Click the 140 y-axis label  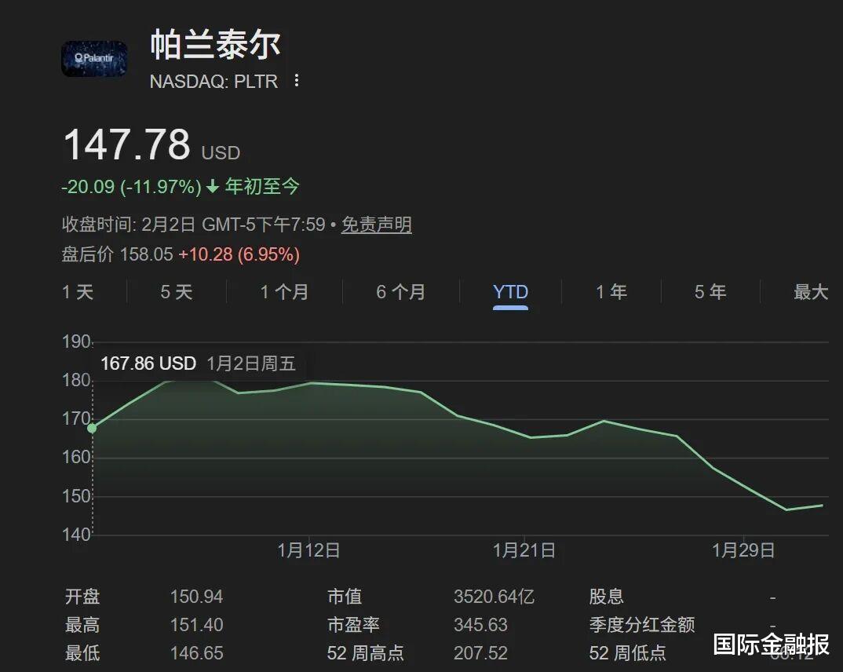tap(76, 535)
